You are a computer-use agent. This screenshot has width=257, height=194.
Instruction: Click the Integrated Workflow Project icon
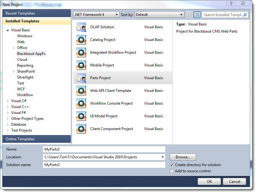click(81, 52)
